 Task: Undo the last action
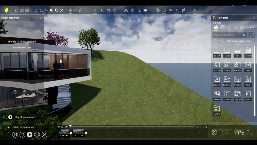coord(36,10)
